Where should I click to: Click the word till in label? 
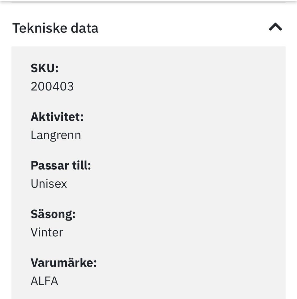click(x=82, y=166)
